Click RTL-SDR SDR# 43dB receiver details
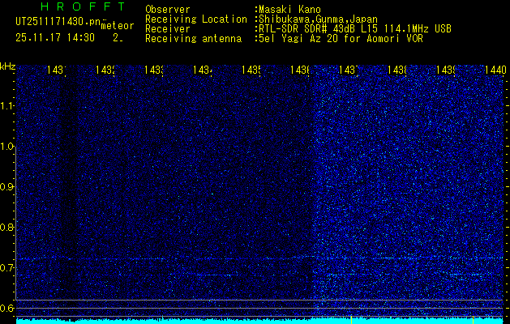Image resolution: width=510 pixels, height=324 pixels. click(354, 29)
